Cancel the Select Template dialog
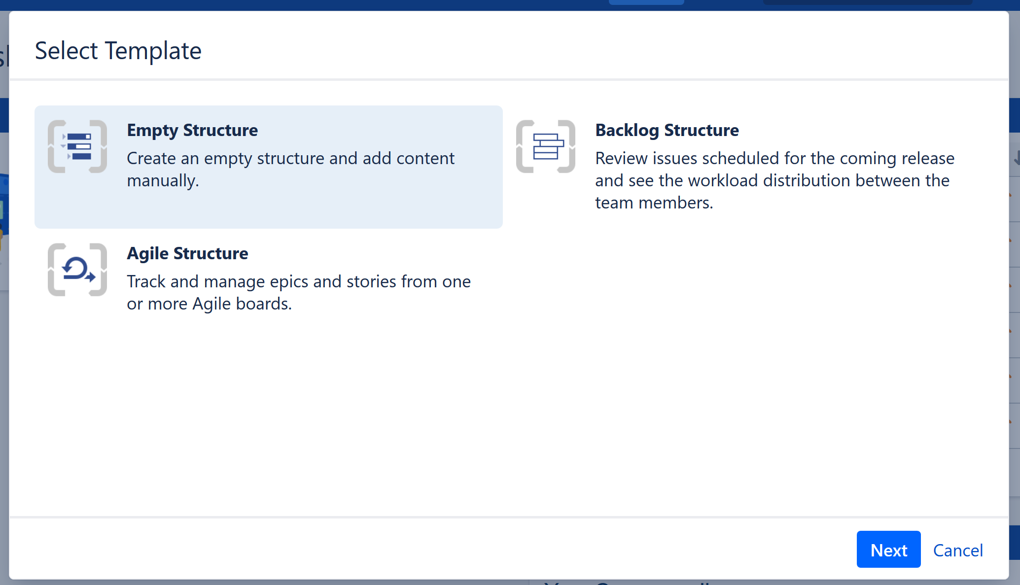The image size is (1020, 585). (x=958, y=550)
